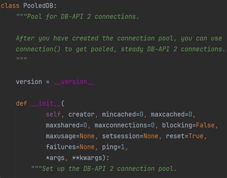The width and height of the screenshot is (227, 178).
Task: Click the def keyword
Action: click(22, 103)
